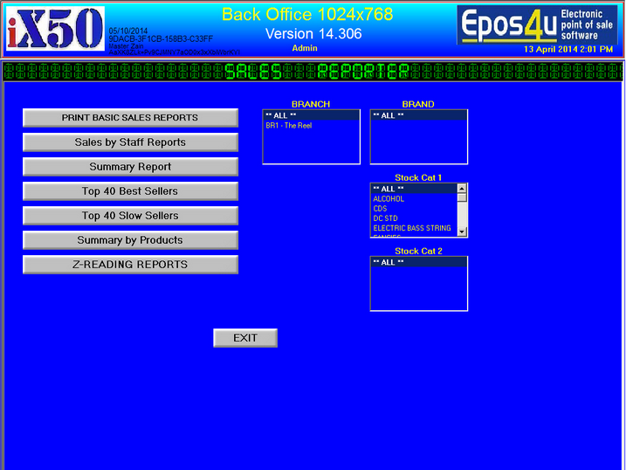Click the Version 14.306 text

(x=313, y=33)
